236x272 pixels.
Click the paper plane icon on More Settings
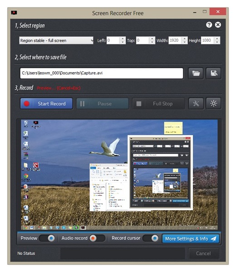[213, 239]
